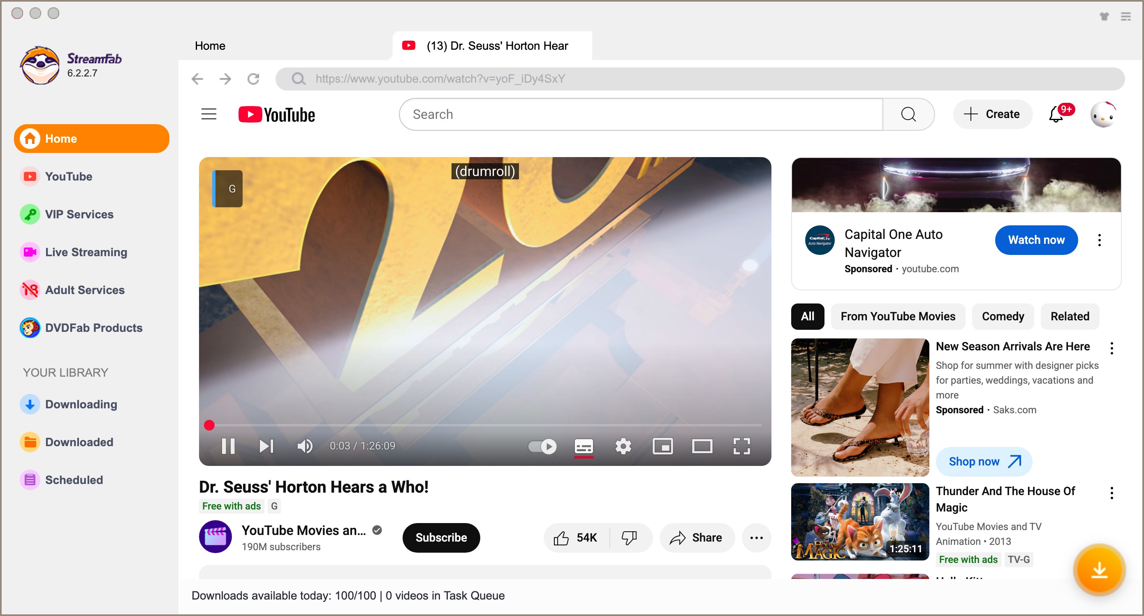Open options for Thunder And The House Of Magic
The image size is (1144, 616).
[x=1112, y=493]
